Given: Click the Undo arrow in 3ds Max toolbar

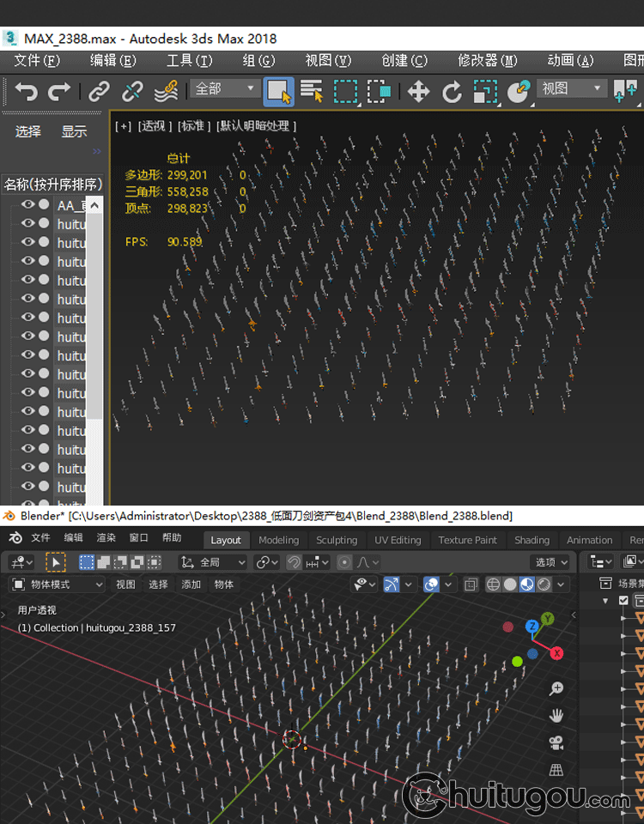Looking at the screenshot, I should tap(27, 91).
